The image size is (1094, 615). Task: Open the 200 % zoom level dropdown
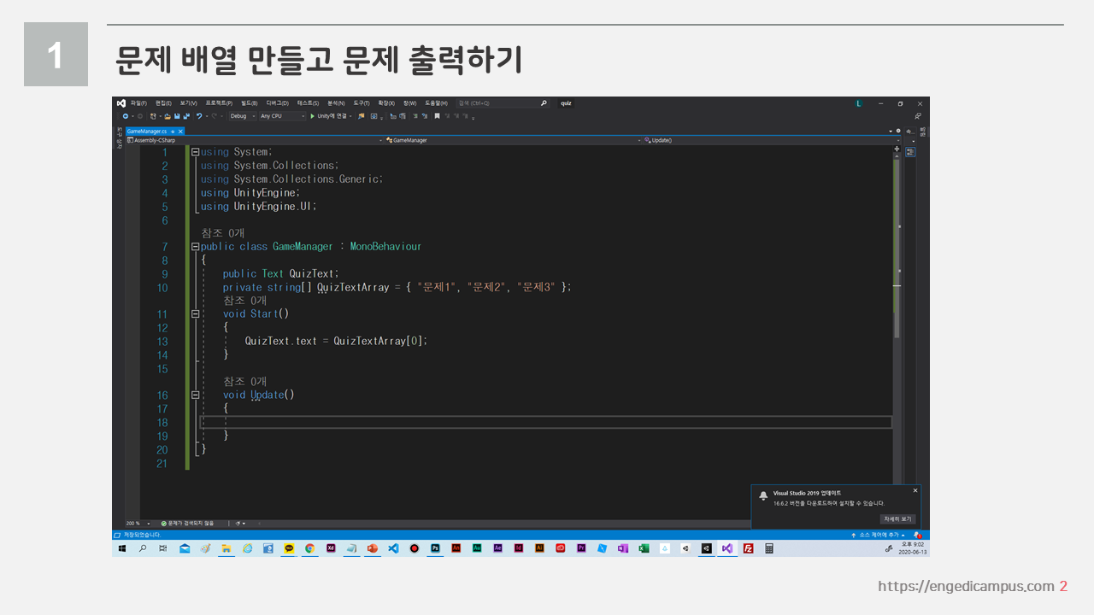[138, 524]
